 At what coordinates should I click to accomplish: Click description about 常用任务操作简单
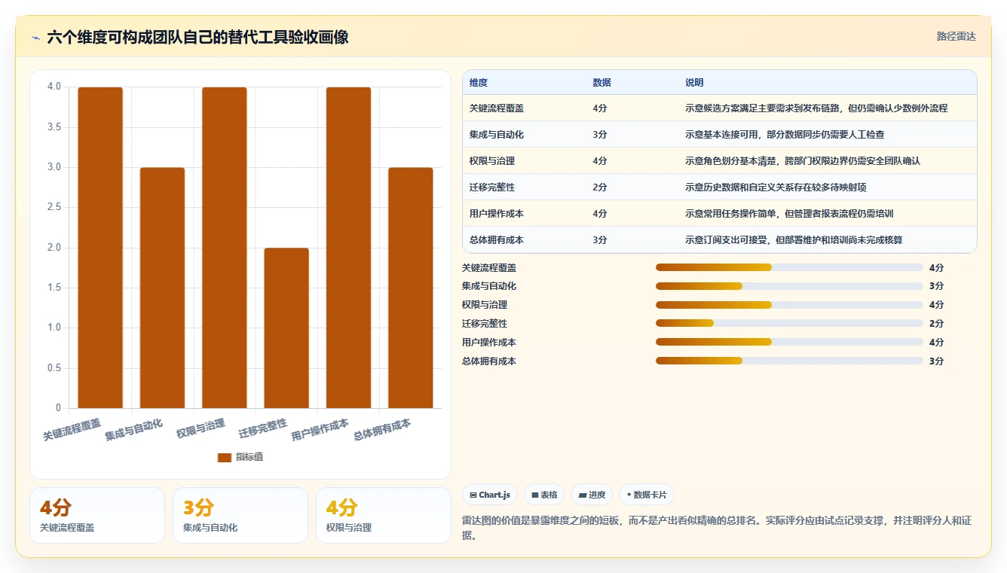tap(789, 214)
